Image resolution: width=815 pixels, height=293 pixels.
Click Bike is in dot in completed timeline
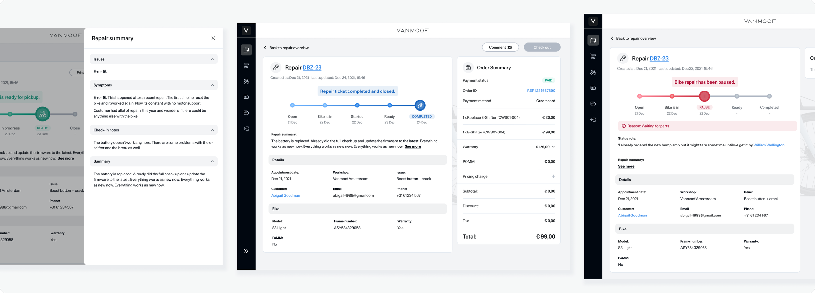click(x=325, y=105)
